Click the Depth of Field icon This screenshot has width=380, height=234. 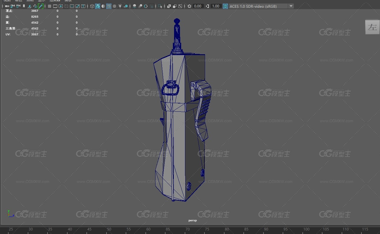pyautogui.click(x=152, y=6)
